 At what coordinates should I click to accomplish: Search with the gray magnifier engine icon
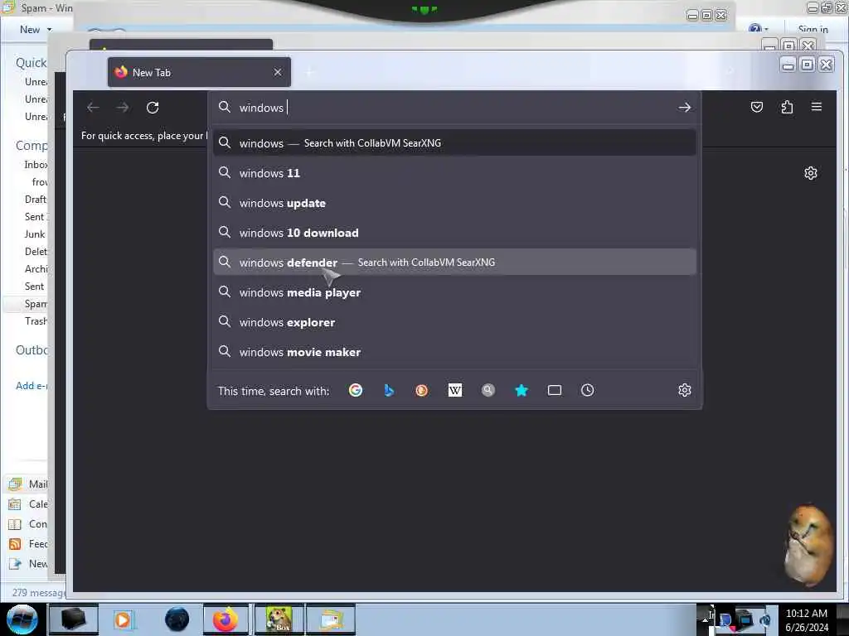tap(488, 390)
